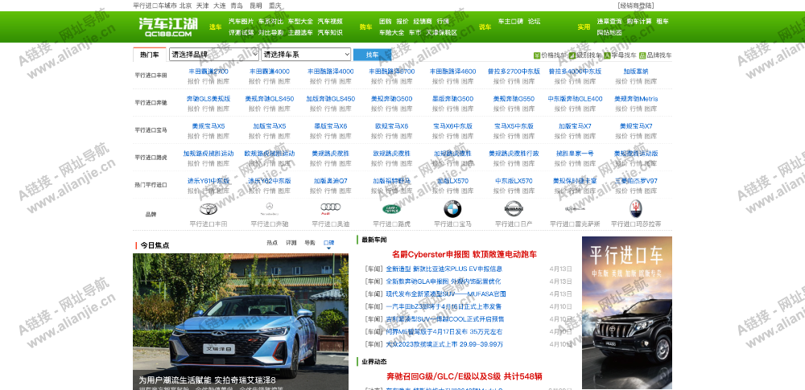Screen dimensions: 805x390
Task: Open 车型大全 in the nav bar
Action: 300,22
